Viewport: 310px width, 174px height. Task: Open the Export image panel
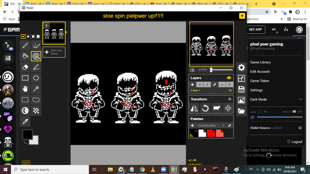[241, 100]
